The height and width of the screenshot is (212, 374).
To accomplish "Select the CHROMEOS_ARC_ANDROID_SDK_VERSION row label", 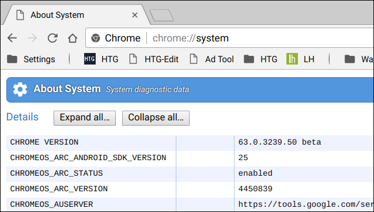I will 88,158.
